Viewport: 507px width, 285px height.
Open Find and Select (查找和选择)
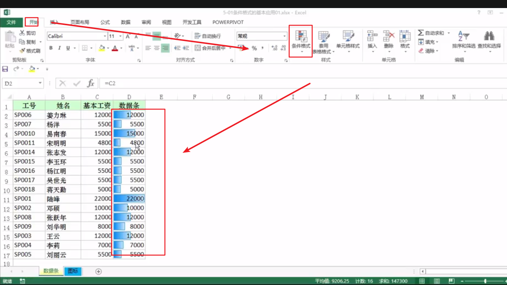click(489, 41)
